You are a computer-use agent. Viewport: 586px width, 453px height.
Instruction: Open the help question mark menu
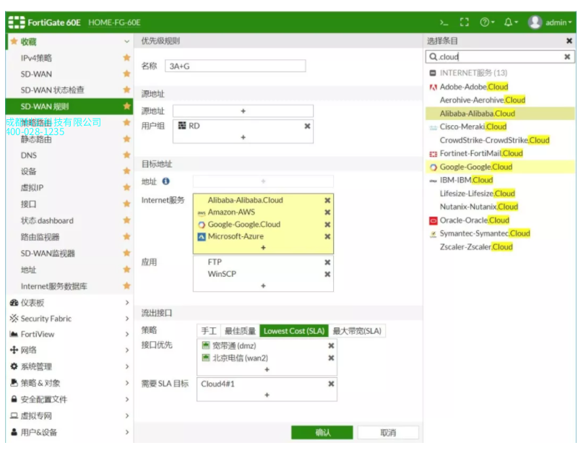click(x=487, y=22)
